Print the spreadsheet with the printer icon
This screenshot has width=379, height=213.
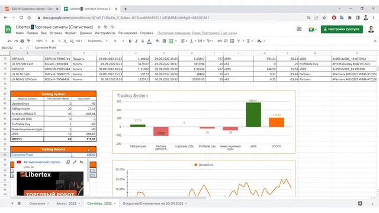pyautogui.click(x=23, y=41)
